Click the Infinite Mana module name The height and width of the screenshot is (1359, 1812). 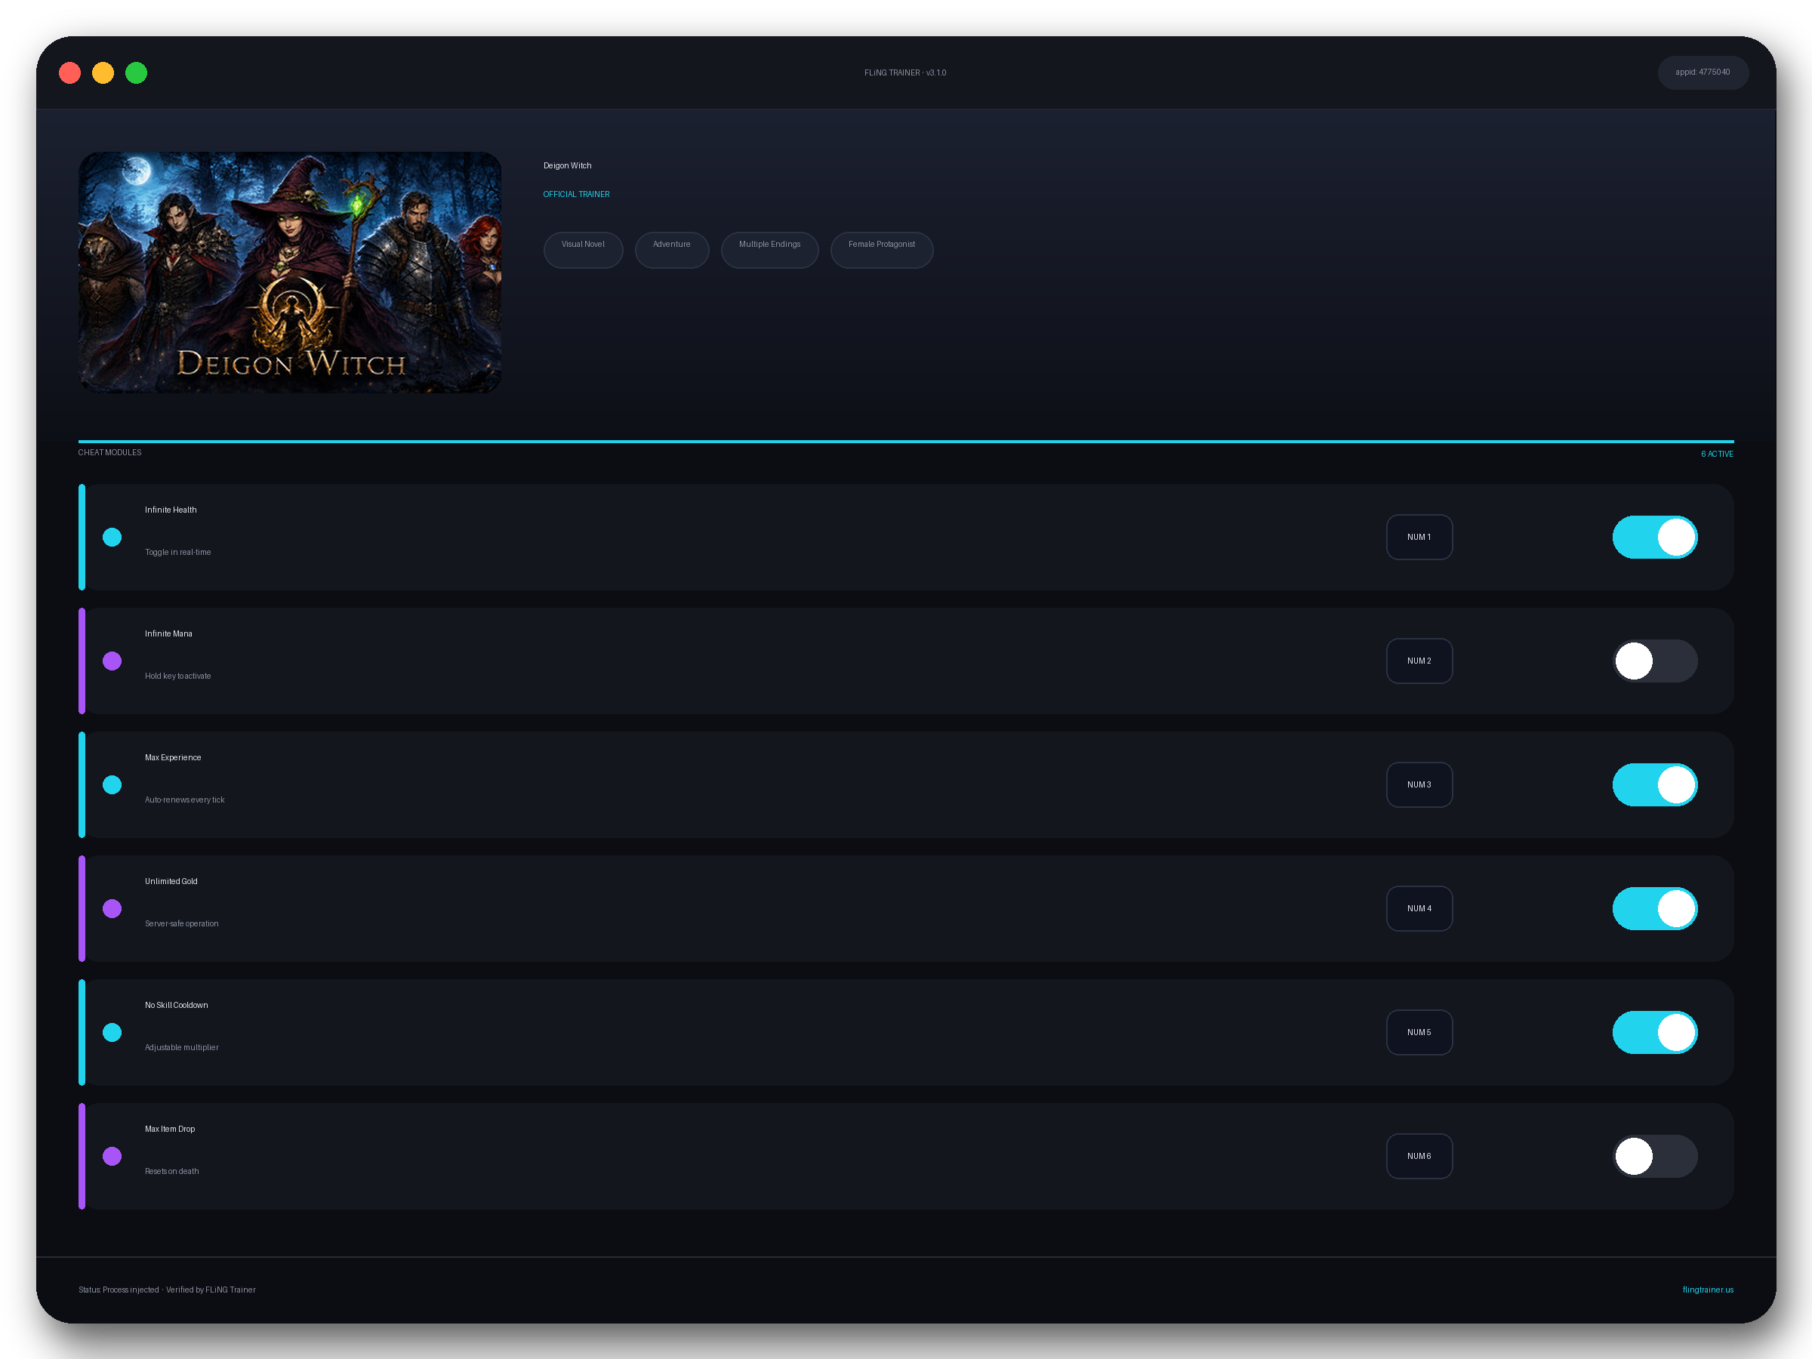(169, 633)
